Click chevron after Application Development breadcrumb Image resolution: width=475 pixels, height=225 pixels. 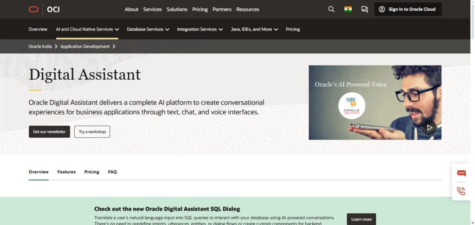click(x=114, y=47)
